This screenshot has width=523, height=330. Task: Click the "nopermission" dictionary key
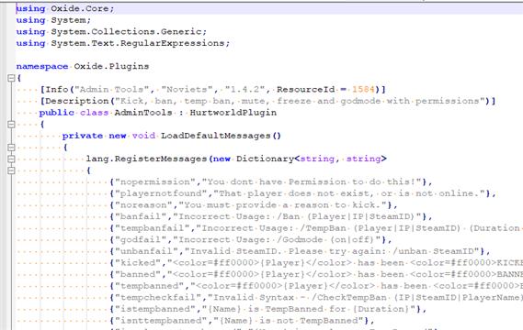coord(155,182)
